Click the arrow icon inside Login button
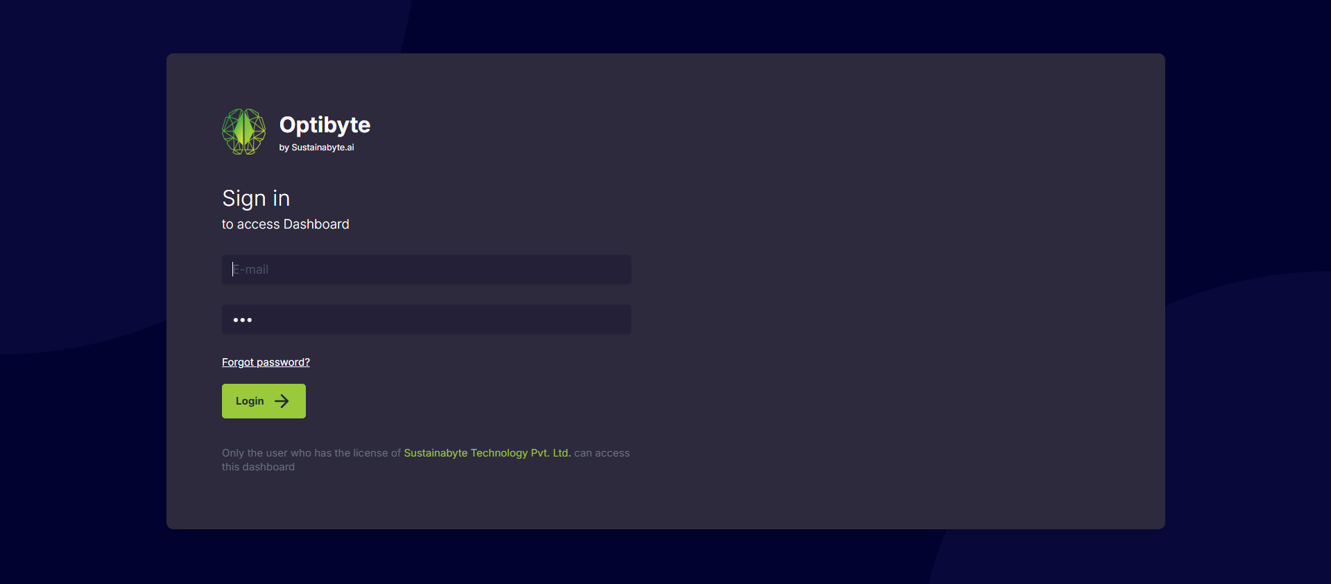1331x584 pixels. (x=282, y=401)
